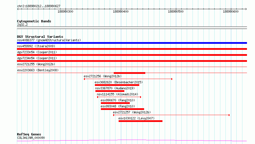The height and width of the screenshot is (144, 255).
Task: Click ruler position 188980300
Action: [x=65, y=11]
